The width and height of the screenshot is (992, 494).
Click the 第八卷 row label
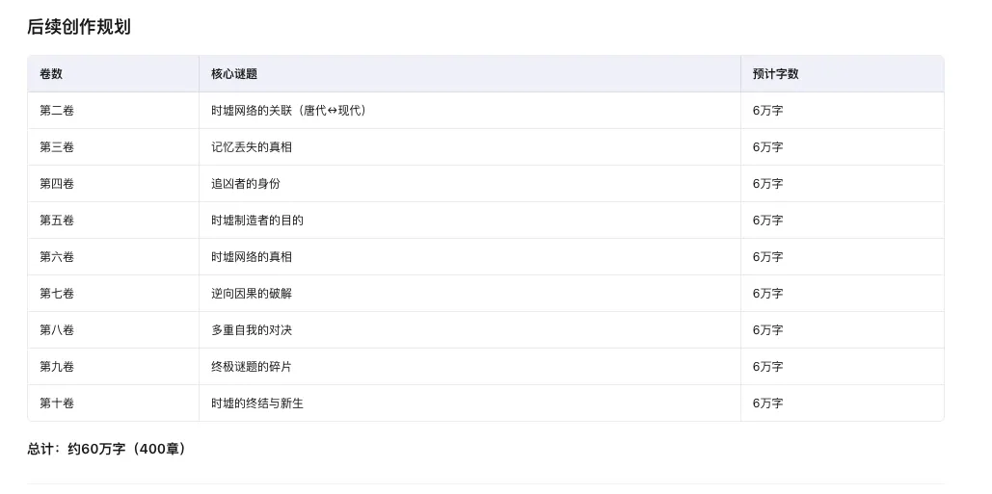point(57,330)
